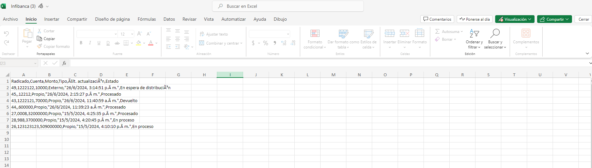Switch to Insertar tab
Image resolution: width=592 pixels, height=168 pixels.
point(52,19)
